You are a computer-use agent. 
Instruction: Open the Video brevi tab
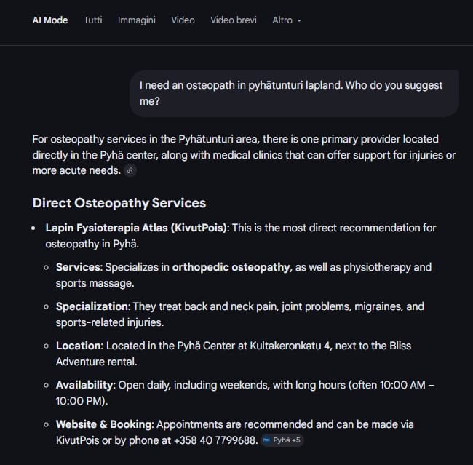pyautogui.click(x=234, y=20)
